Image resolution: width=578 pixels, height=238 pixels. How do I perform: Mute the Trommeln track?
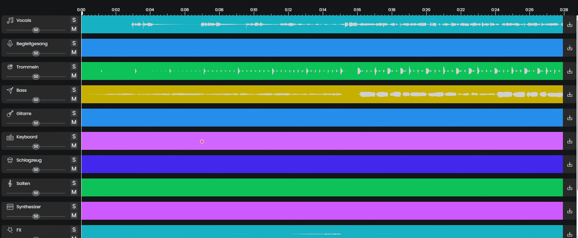point(74,76)
